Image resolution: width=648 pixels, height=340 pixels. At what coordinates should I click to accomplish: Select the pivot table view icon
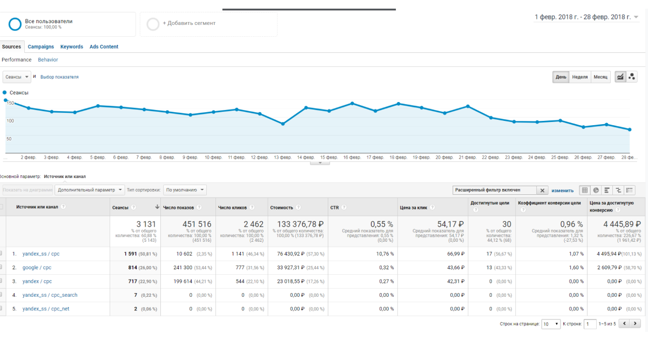pyautogui.click(x=630, y=190)
